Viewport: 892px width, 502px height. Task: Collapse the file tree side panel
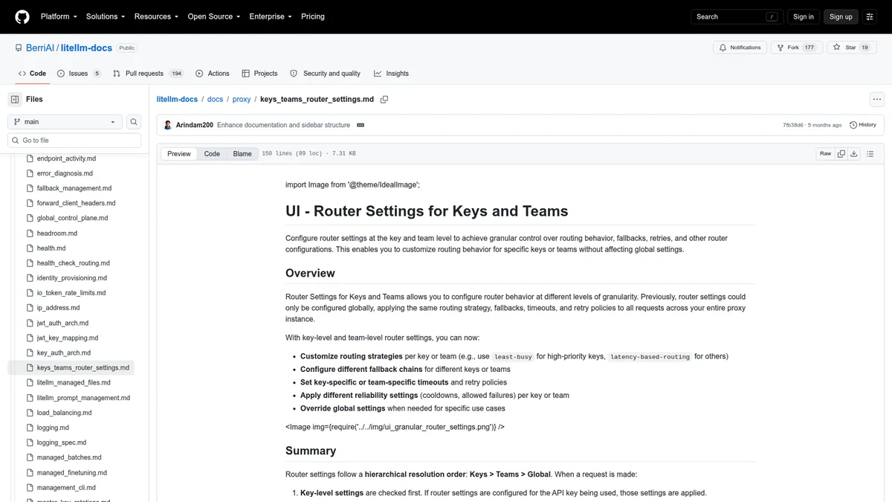point(15,99)
